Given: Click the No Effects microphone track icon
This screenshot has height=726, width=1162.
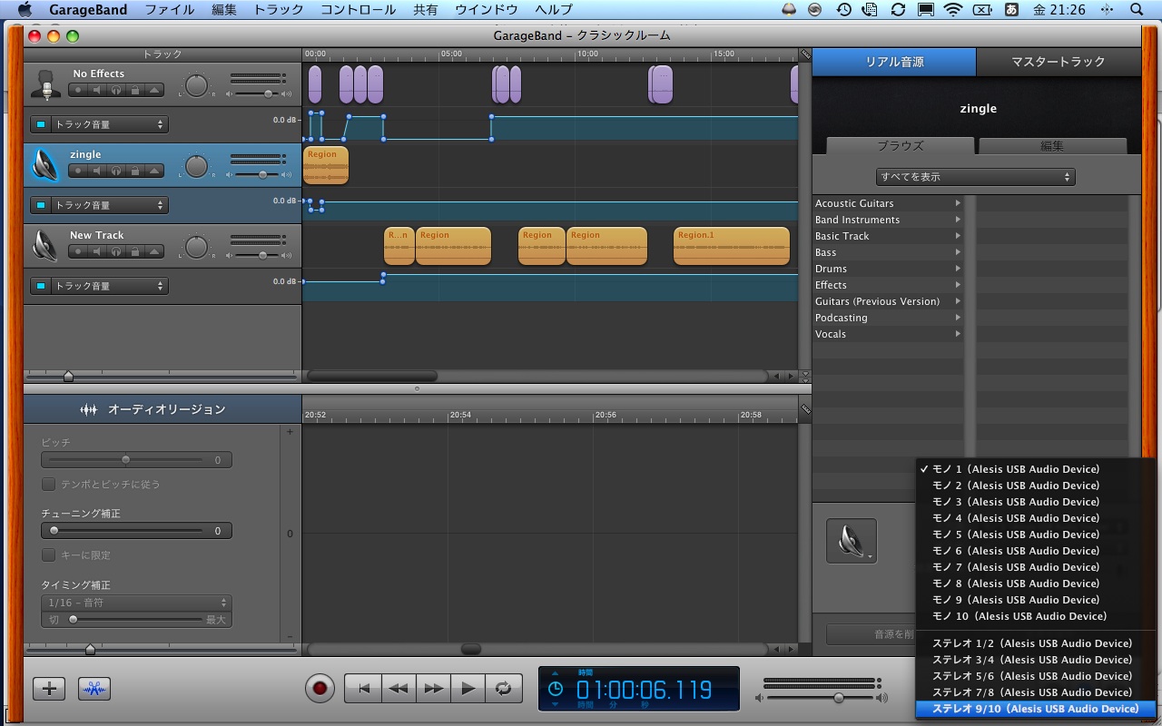Looking at the screenshot, I should (46, 83).
